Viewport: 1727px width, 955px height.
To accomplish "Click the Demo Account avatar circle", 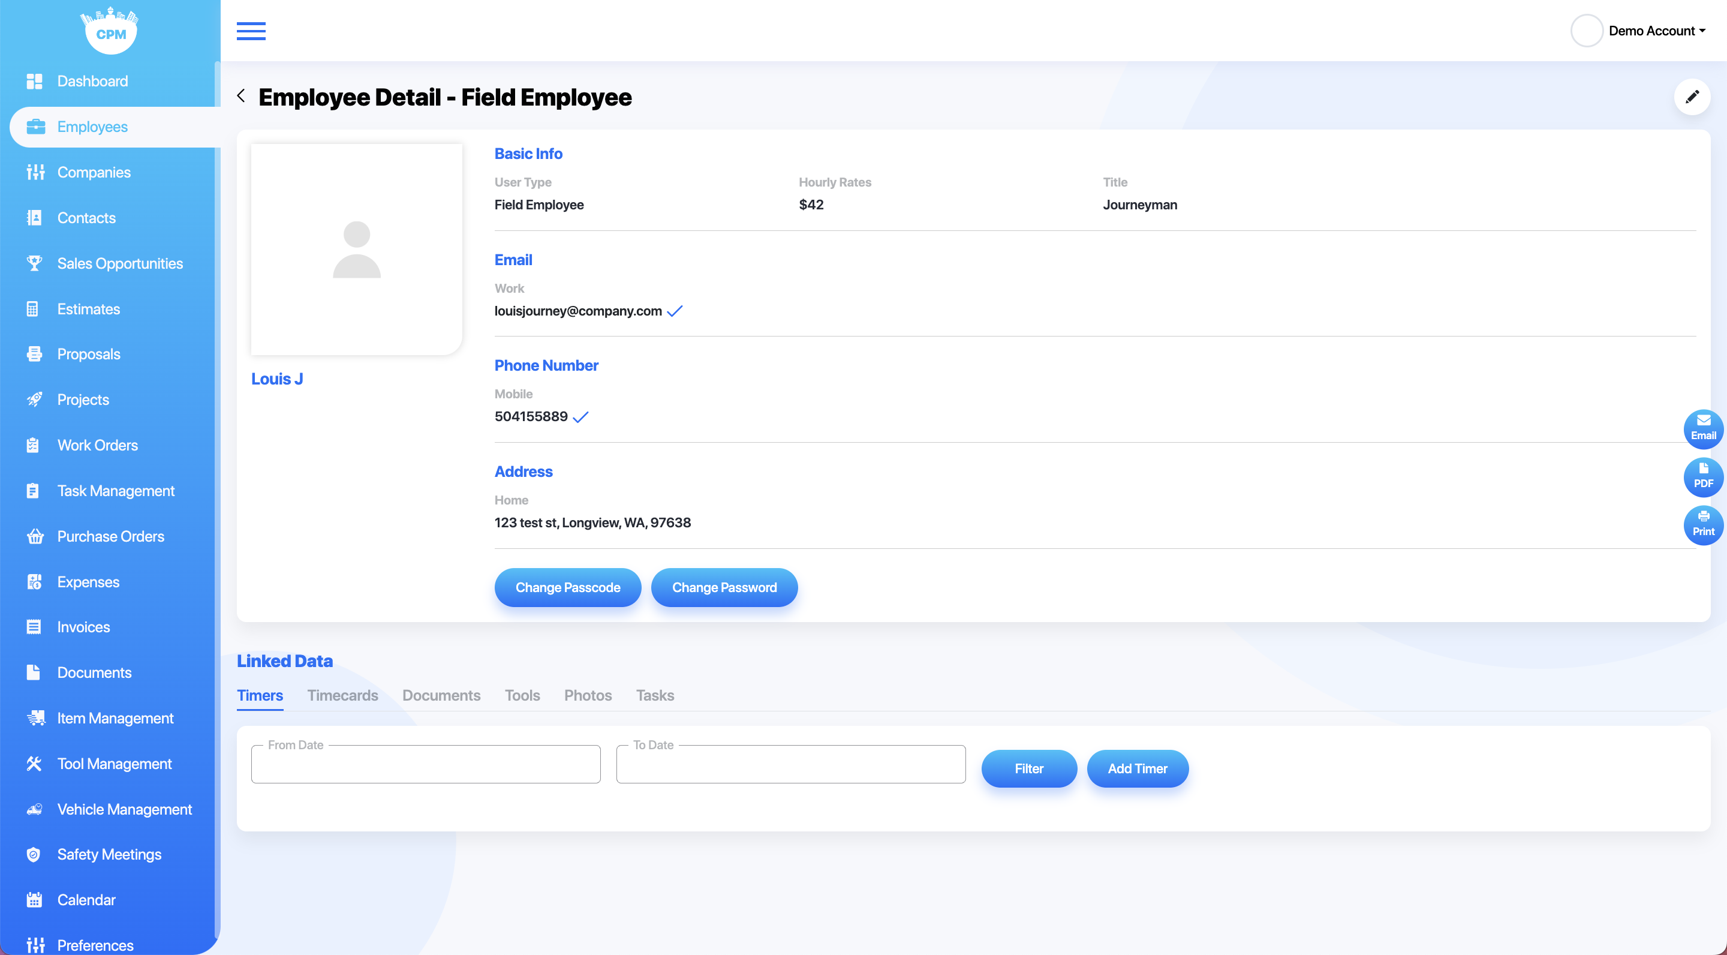I will 1586,31.
